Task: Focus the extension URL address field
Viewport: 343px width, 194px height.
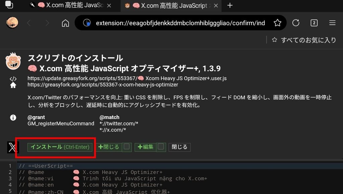Action: tap(181, 23)
